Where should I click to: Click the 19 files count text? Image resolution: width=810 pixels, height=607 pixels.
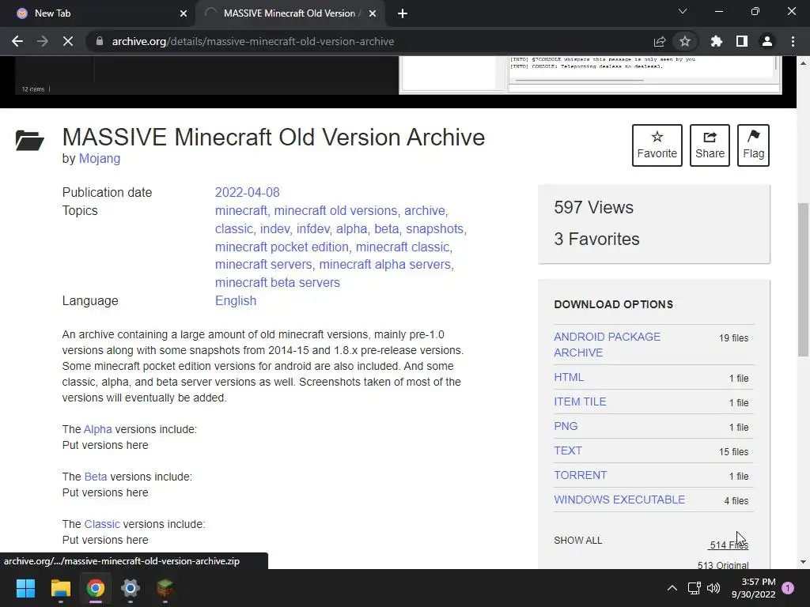[x=733, y=338]
